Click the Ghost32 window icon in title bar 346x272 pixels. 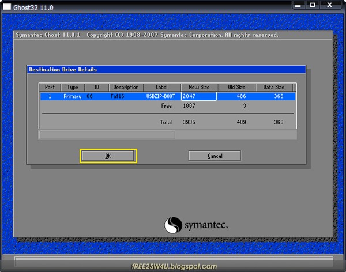tap(7, 7)
